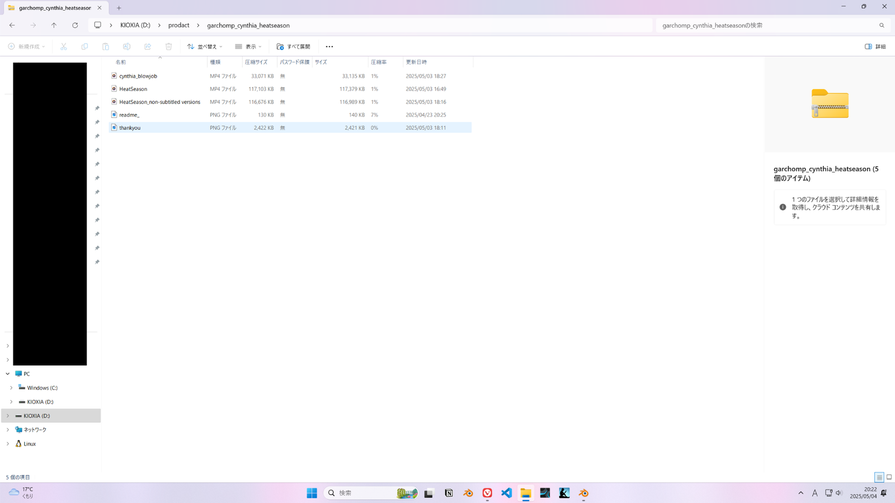Open the 並べ替え sort dropdown
This screenshot has height=503, width=895.
coord(205,46)
